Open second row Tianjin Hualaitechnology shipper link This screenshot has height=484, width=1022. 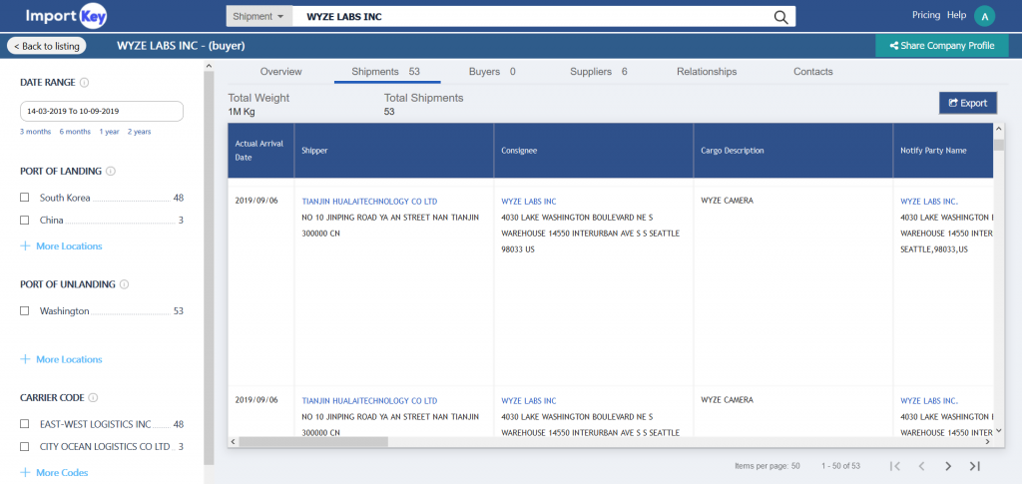pyautogui.click(x=369, y=401)
